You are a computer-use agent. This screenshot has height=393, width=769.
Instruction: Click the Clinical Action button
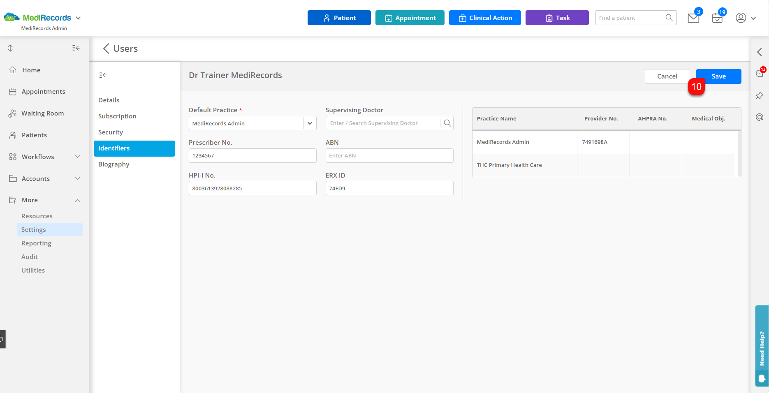(x=485, y=18)
